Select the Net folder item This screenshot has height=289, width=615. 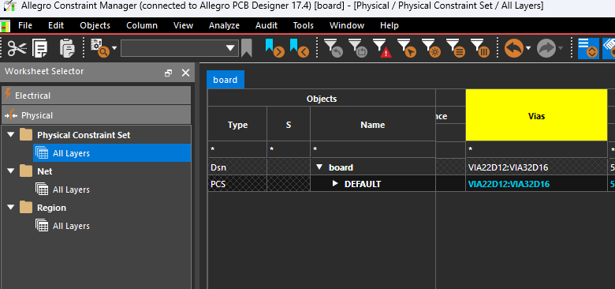44,171
